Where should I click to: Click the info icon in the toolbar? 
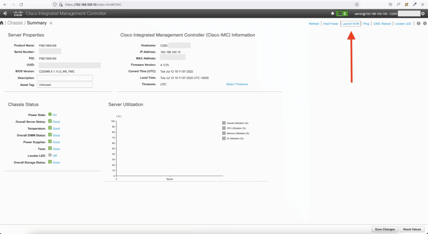click(x=424, y=24)
